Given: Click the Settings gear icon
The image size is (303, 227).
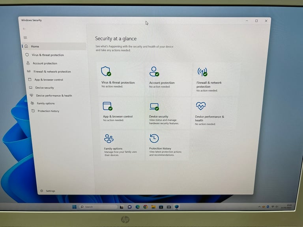Looking at the screenshot, I should [x=41, y=191].
